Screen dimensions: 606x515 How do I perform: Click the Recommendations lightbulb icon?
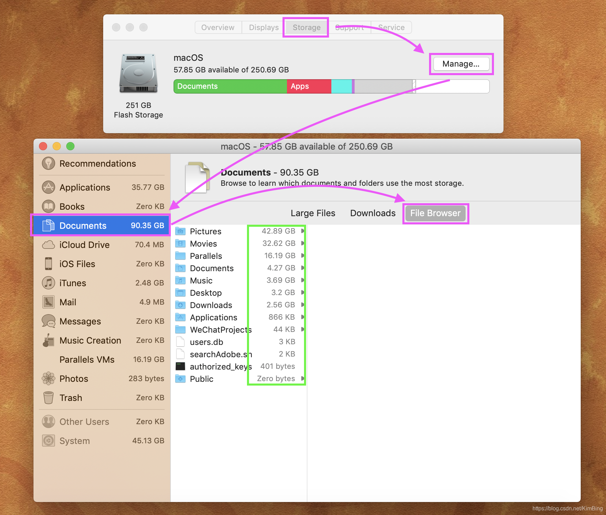pos(49,164)
